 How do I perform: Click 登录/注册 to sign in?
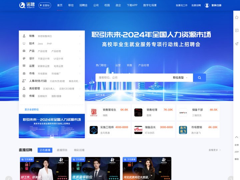pyautogui.click(x=216, y=5)
